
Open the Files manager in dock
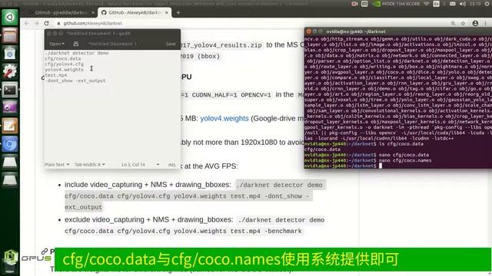(x=10, y=35)
